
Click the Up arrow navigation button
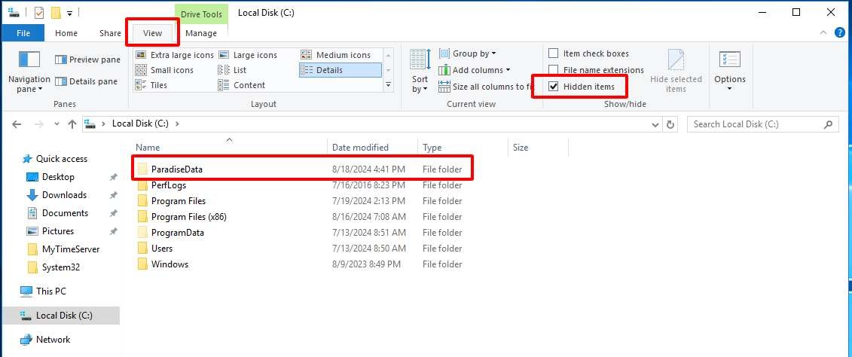coord(72,124)
